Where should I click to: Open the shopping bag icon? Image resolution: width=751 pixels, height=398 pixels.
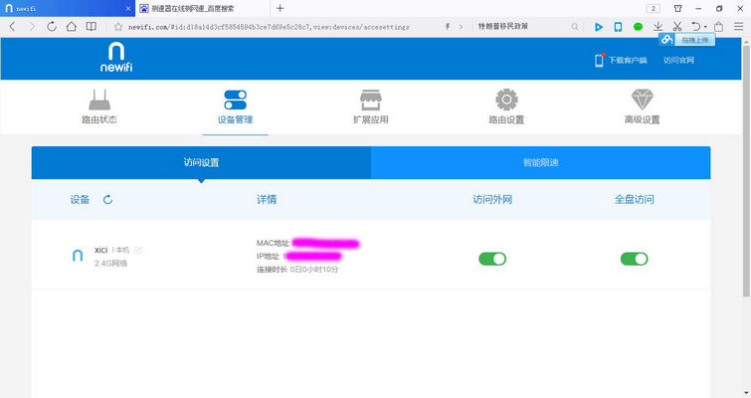point(718,26)
